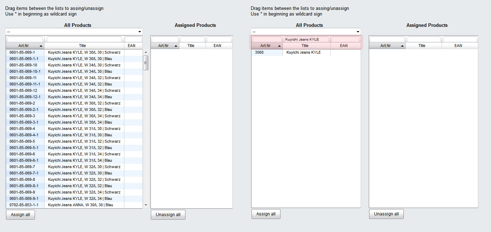Screen dimensions: 491x232
Task: Focus the left All Products Art.Nr filter field
Action: [25, 39]
